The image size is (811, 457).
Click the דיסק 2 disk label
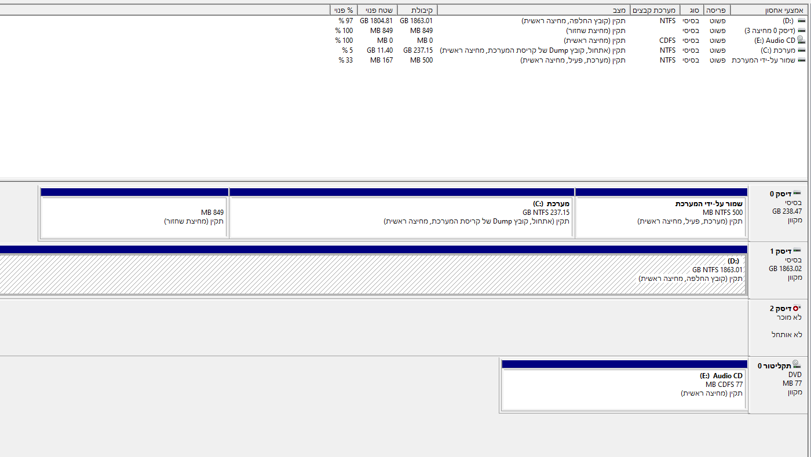(780, 309)
